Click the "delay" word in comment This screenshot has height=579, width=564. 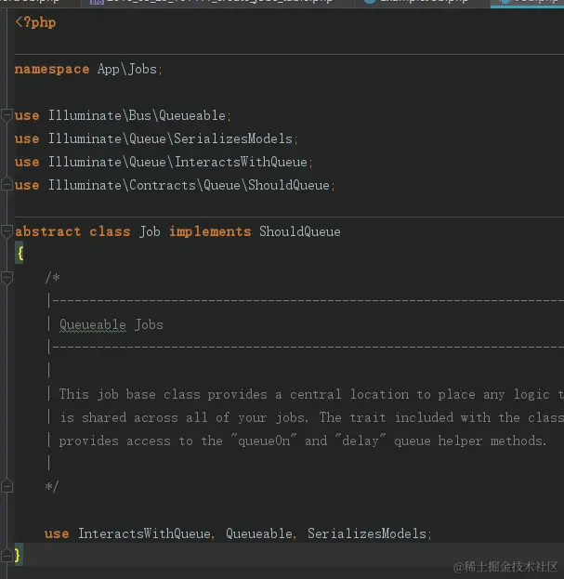[361, 440]
